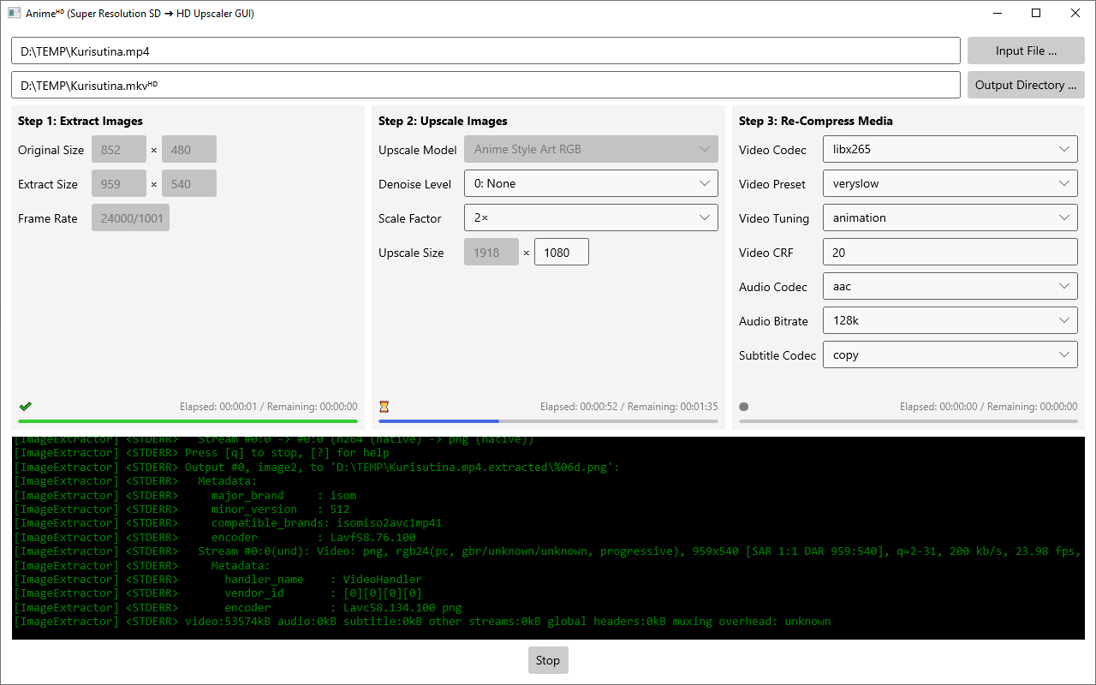The width and height of the screenshot is (1096, 685).
Task: Open the Subtitle Codec copy dropdown
Action: [x=950, y=354]
